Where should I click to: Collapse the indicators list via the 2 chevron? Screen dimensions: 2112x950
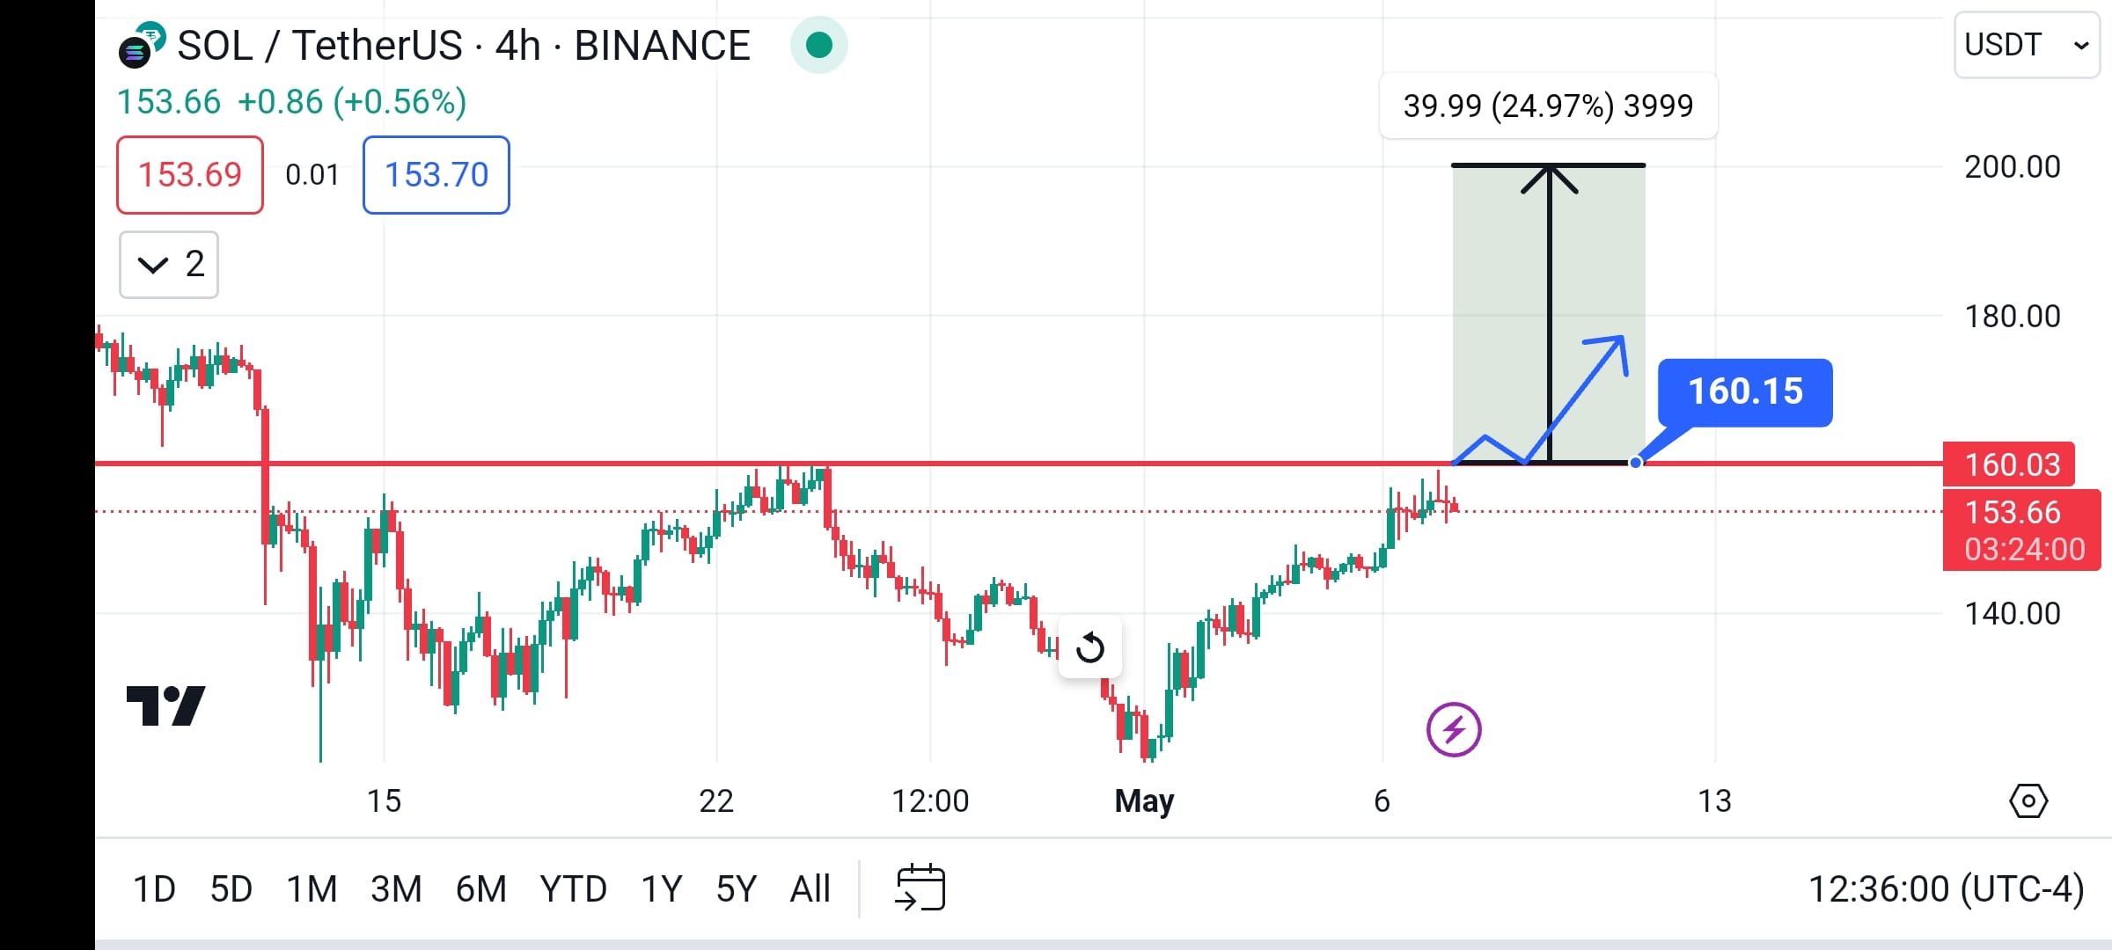point(167,264)
